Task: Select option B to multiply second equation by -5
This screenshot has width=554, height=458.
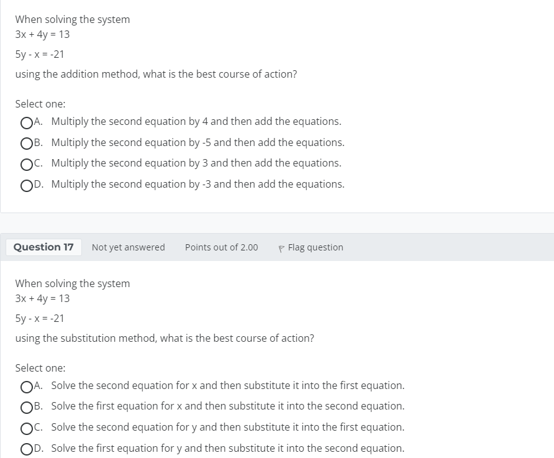Action: (x=26, y=144)
